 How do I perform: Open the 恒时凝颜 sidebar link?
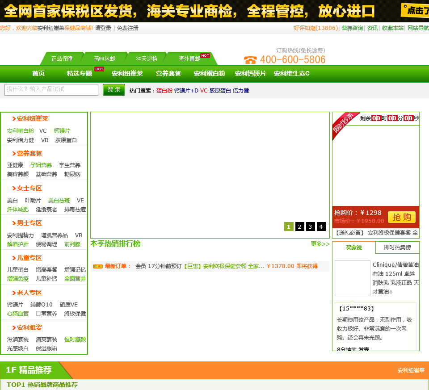75,340
